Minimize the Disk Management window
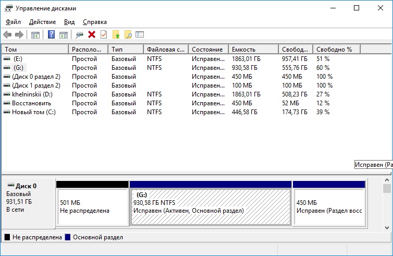This screenshot has width=393, height=256. coord(333,8)
